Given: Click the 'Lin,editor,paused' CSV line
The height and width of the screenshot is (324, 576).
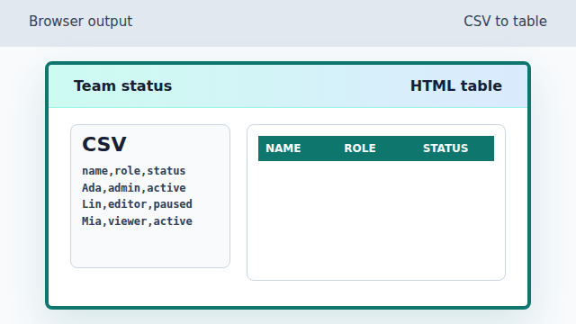Looking at the screenshot, I should point(137,204).
